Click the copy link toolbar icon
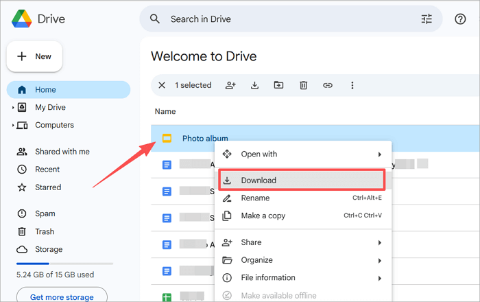This screenshot has height=302, width=480. 328,85
